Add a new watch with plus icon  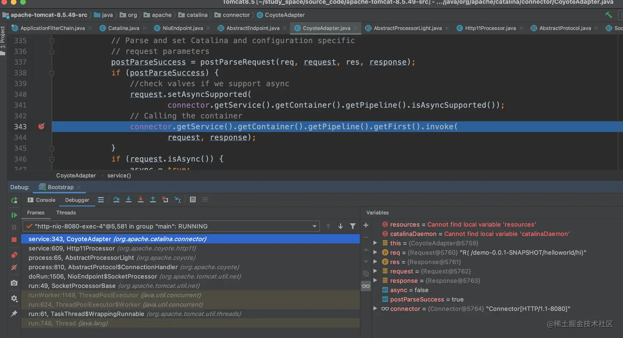(366, 225)
